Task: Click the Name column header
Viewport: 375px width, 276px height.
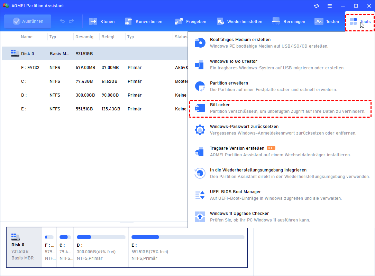Action: pyautogui.click(x=27, y=37)
